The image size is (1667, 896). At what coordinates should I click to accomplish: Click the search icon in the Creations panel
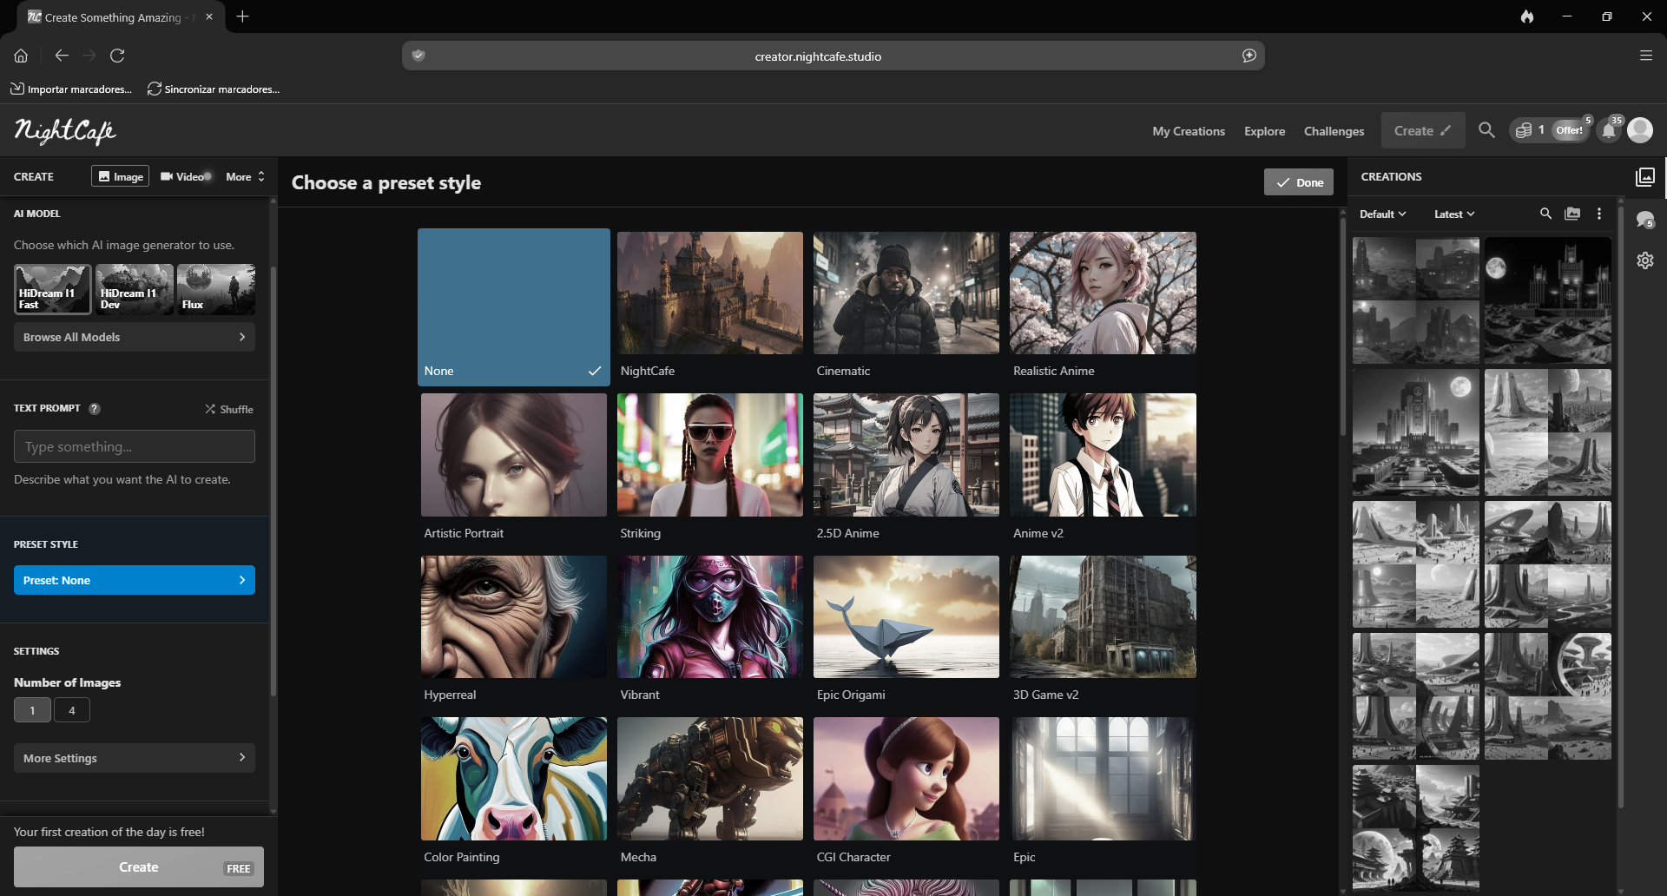(x=1545, y=213)
